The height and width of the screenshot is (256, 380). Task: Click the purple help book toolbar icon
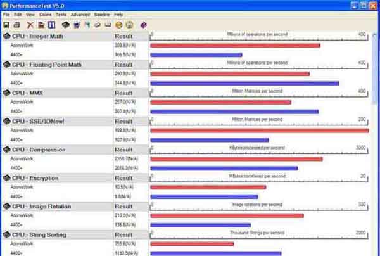(x=144, y=25)
